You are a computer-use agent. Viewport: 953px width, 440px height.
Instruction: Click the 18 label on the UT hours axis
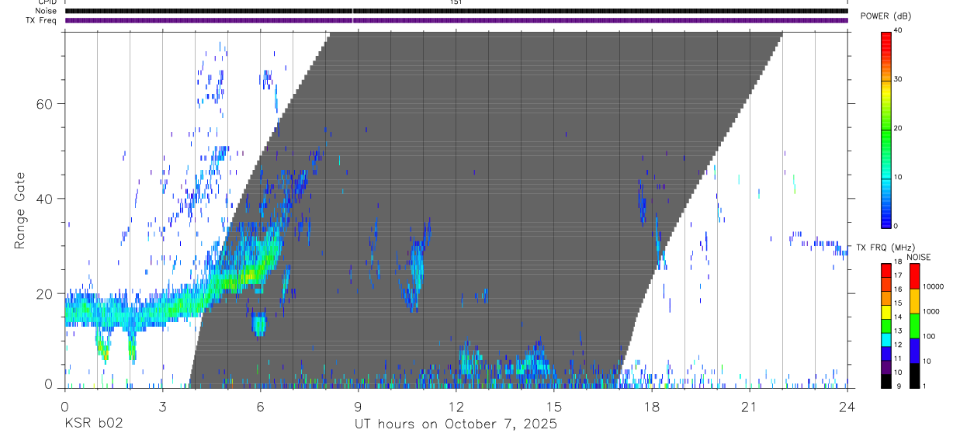click(x=652, y=406)
